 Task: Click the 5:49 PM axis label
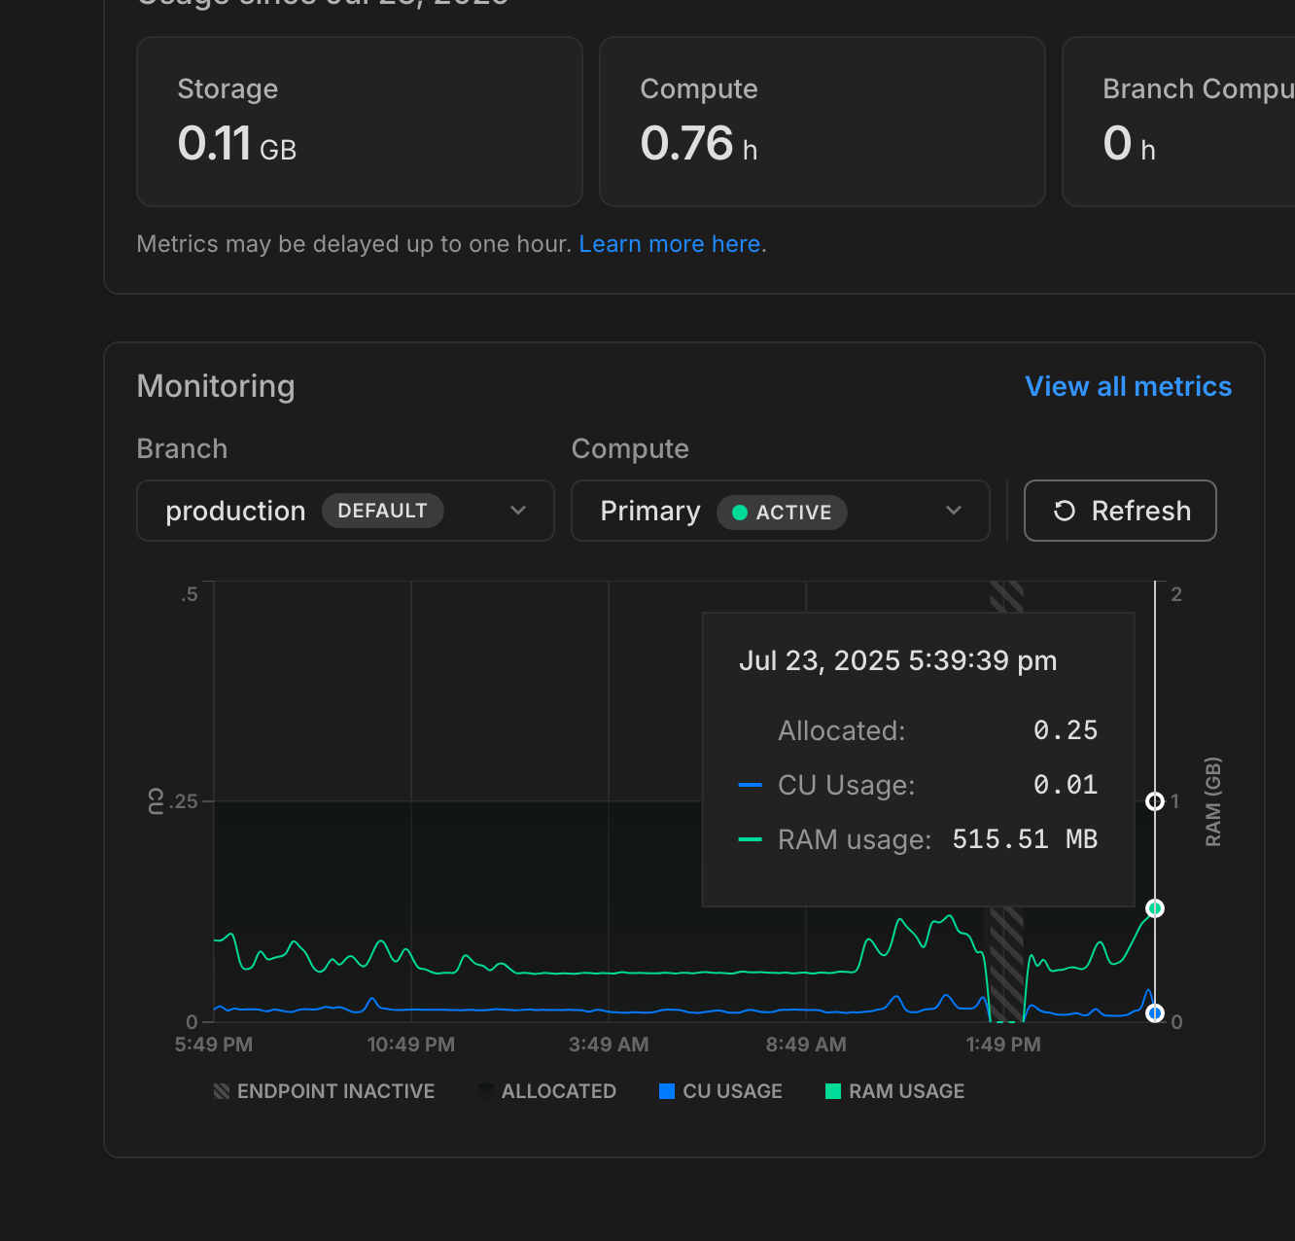214,1045
